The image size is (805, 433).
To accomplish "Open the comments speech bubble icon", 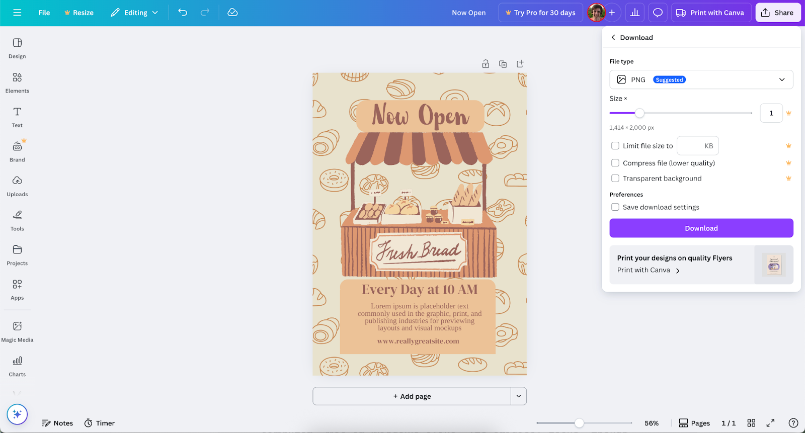I will [x=658, y=13].
